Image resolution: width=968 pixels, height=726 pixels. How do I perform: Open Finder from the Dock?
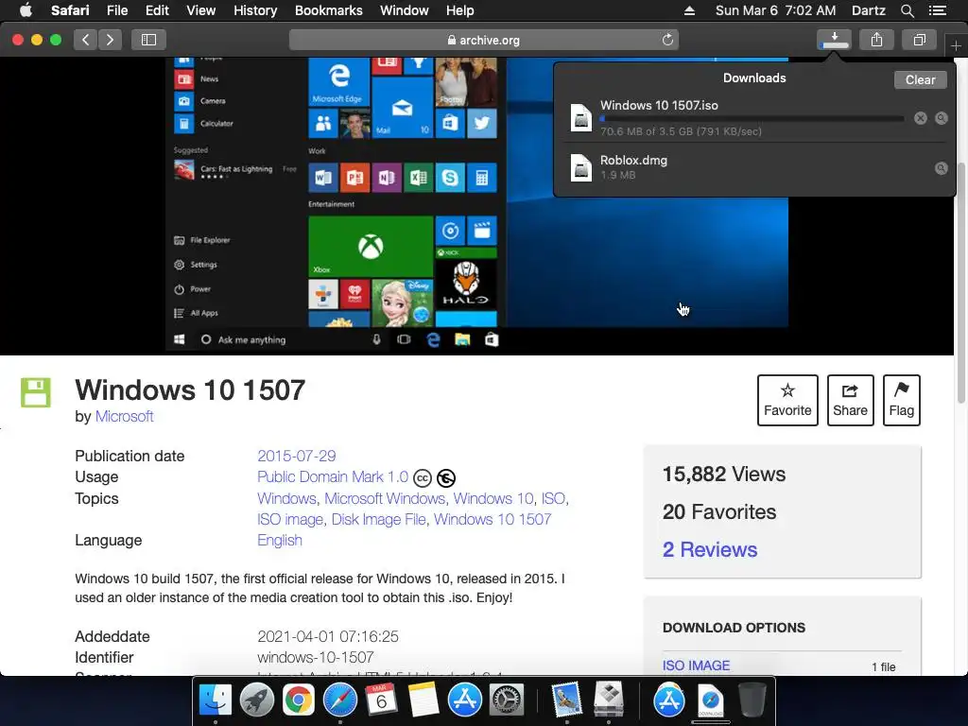pos(215,700)
